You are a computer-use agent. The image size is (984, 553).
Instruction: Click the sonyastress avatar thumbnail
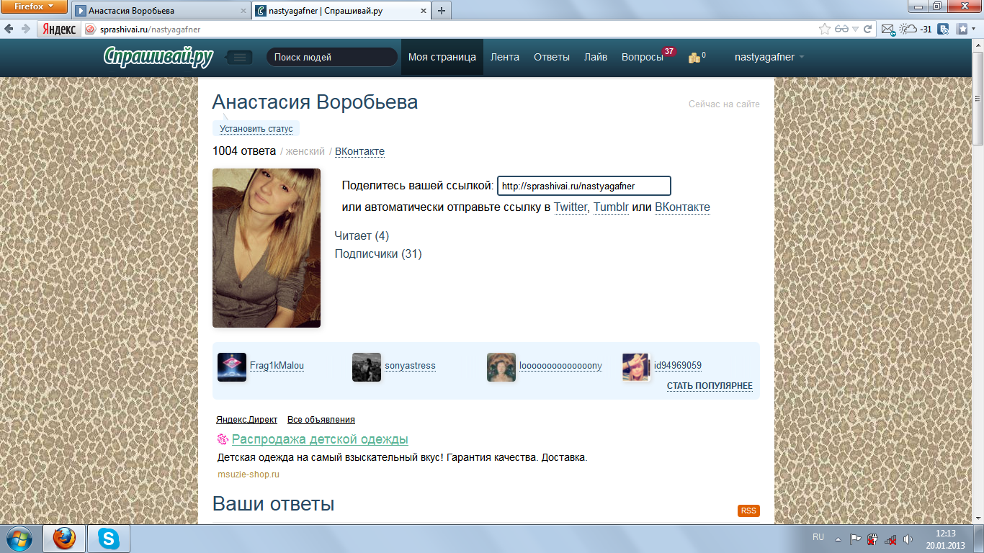click(x=367, y=367)
